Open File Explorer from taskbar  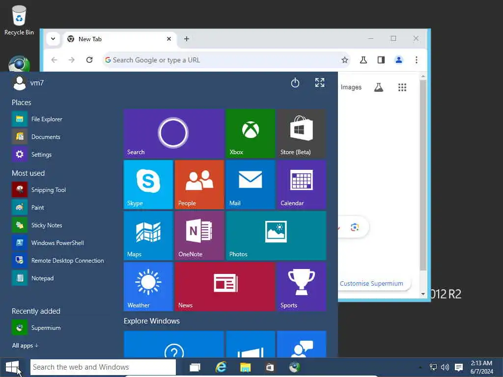click(246, 367)
